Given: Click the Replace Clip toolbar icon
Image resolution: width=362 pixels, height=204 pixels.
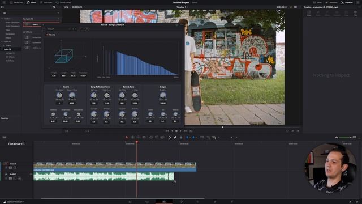Looking at the screenshot, I should point(162,137).
